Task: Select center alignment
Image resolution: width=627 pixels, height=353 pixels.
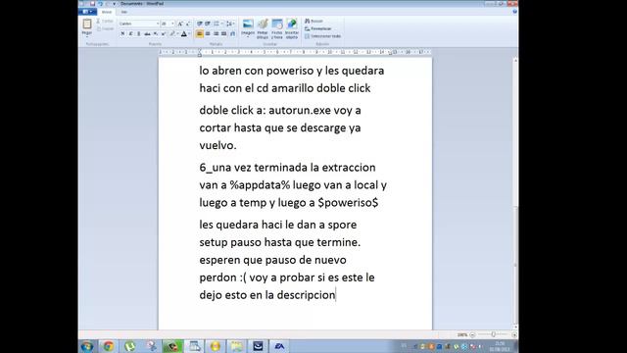Action: pyautogui.click(x=208, y=33)
